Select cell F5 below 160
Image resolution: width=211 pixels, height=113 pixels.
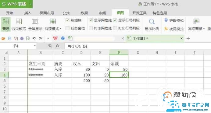[x=119, y=80]
